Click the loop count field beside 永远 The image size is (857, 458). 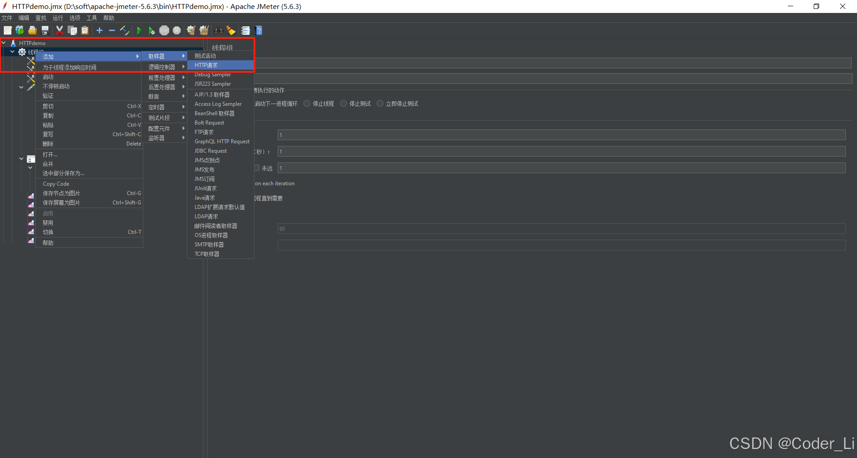[x=562, y=168]
